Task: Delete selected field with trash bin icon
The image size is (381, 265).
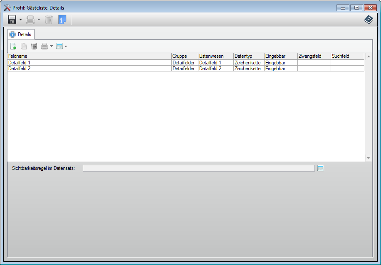Action: tap(34, 46)
